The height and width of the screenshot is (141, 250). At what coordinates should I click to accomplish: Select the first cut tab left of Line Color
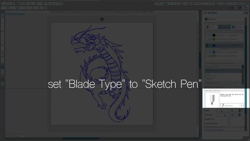click(212, 27)
